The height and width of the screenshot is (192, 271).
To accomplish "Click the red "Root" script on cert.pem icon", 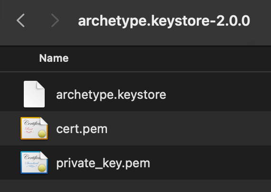I will coord(29,130).
